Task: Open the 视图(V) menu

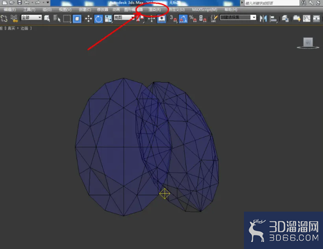Action: click(65, 9)
